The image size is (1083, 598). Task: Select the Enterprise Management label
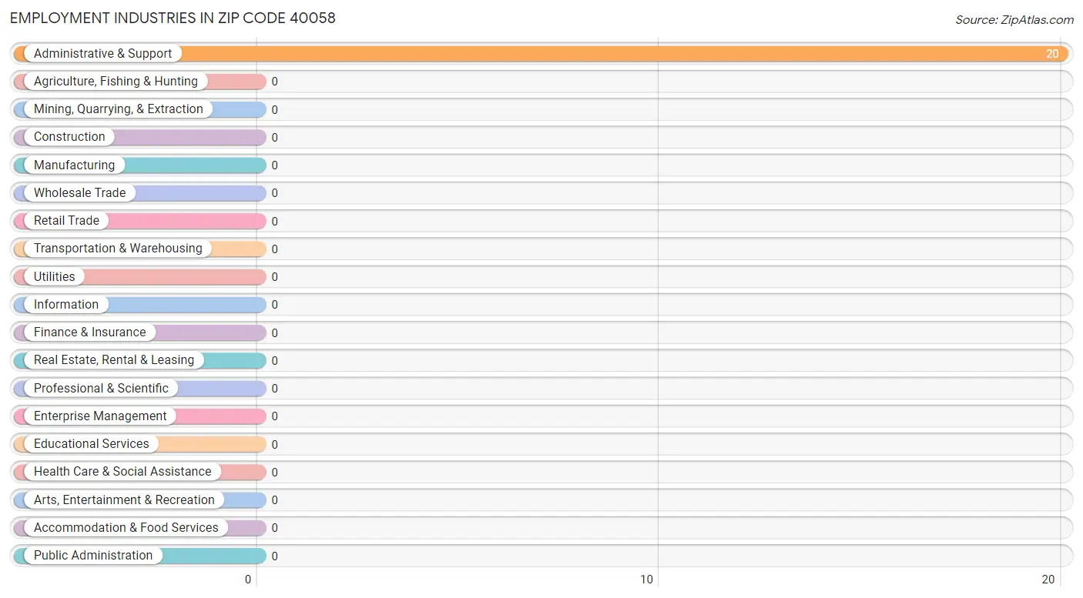(x=100, y=416)
